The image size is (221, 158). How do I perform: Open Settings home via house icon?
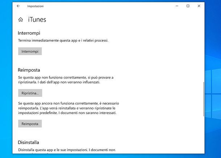21,20
